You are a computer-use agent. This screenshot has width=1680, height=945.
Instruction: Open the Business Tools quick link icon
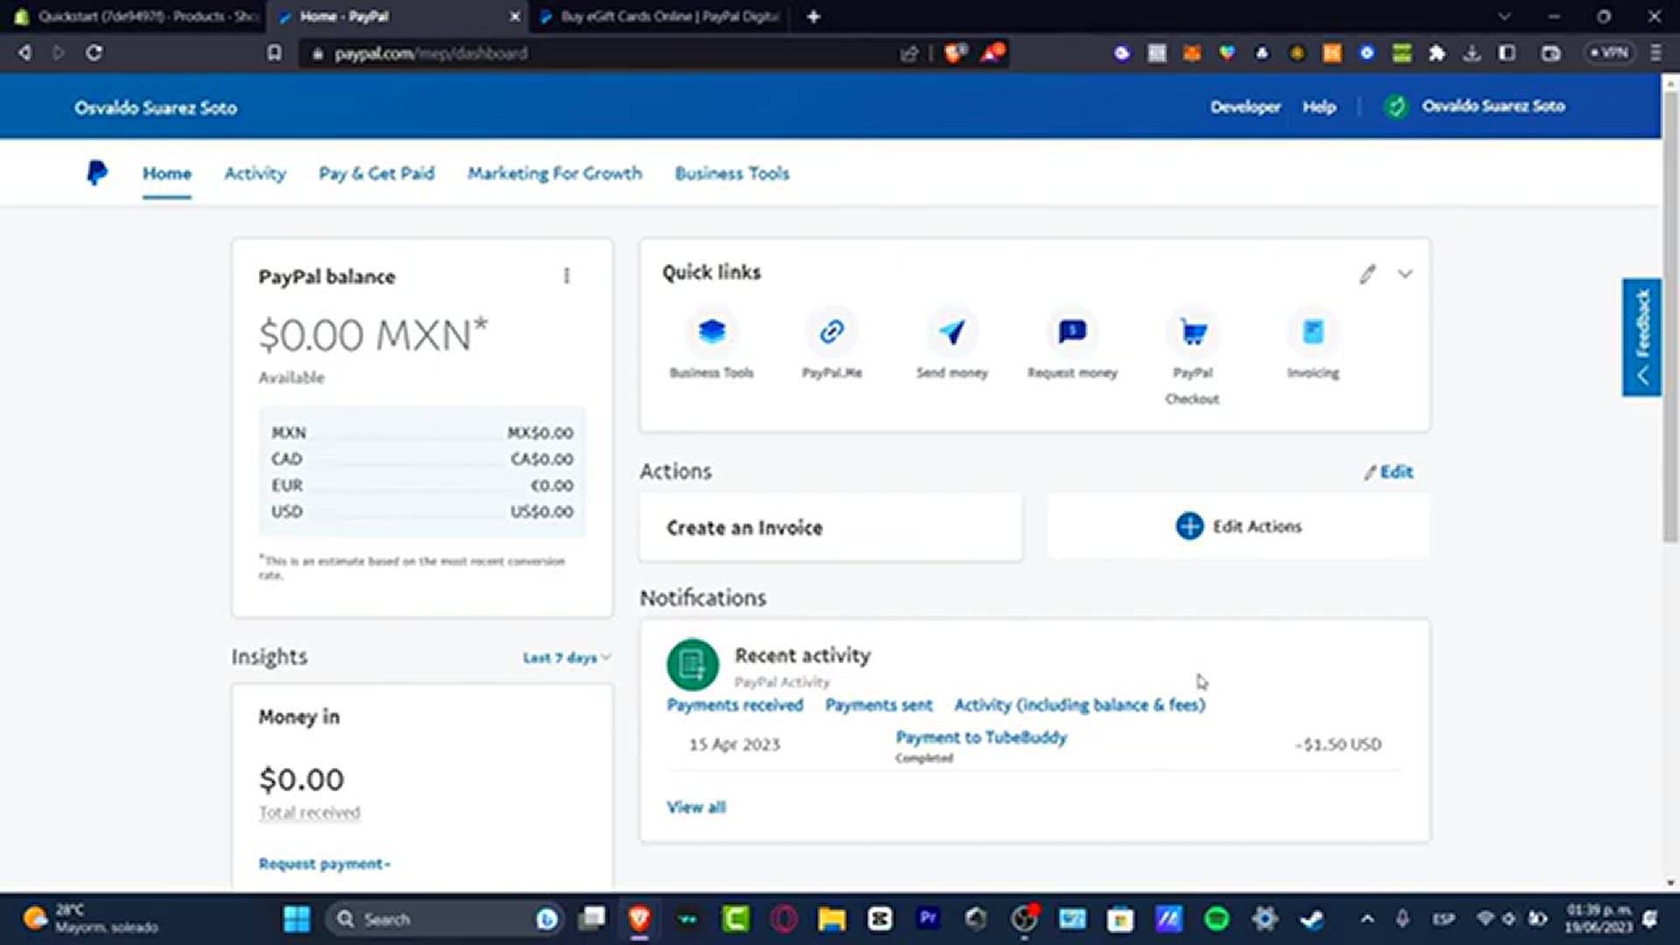point(712,332)
